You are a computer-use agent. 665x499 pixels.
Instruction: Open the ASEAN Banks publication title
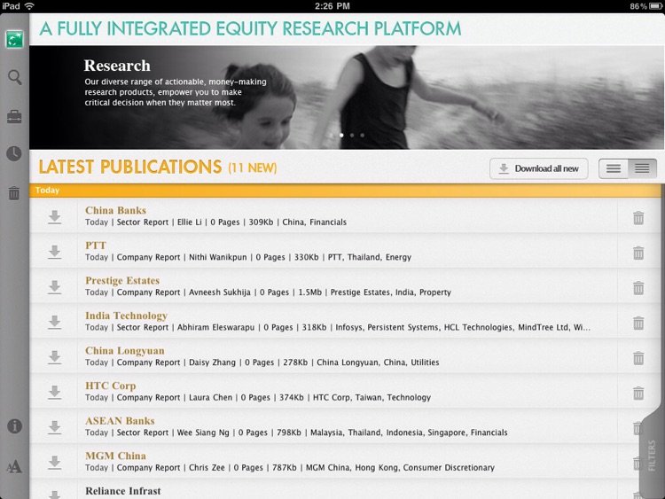coord(120,421)
